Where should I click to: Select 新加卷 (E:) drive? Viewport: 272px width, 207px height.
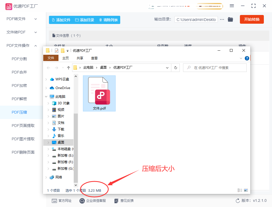click(65, 156)
